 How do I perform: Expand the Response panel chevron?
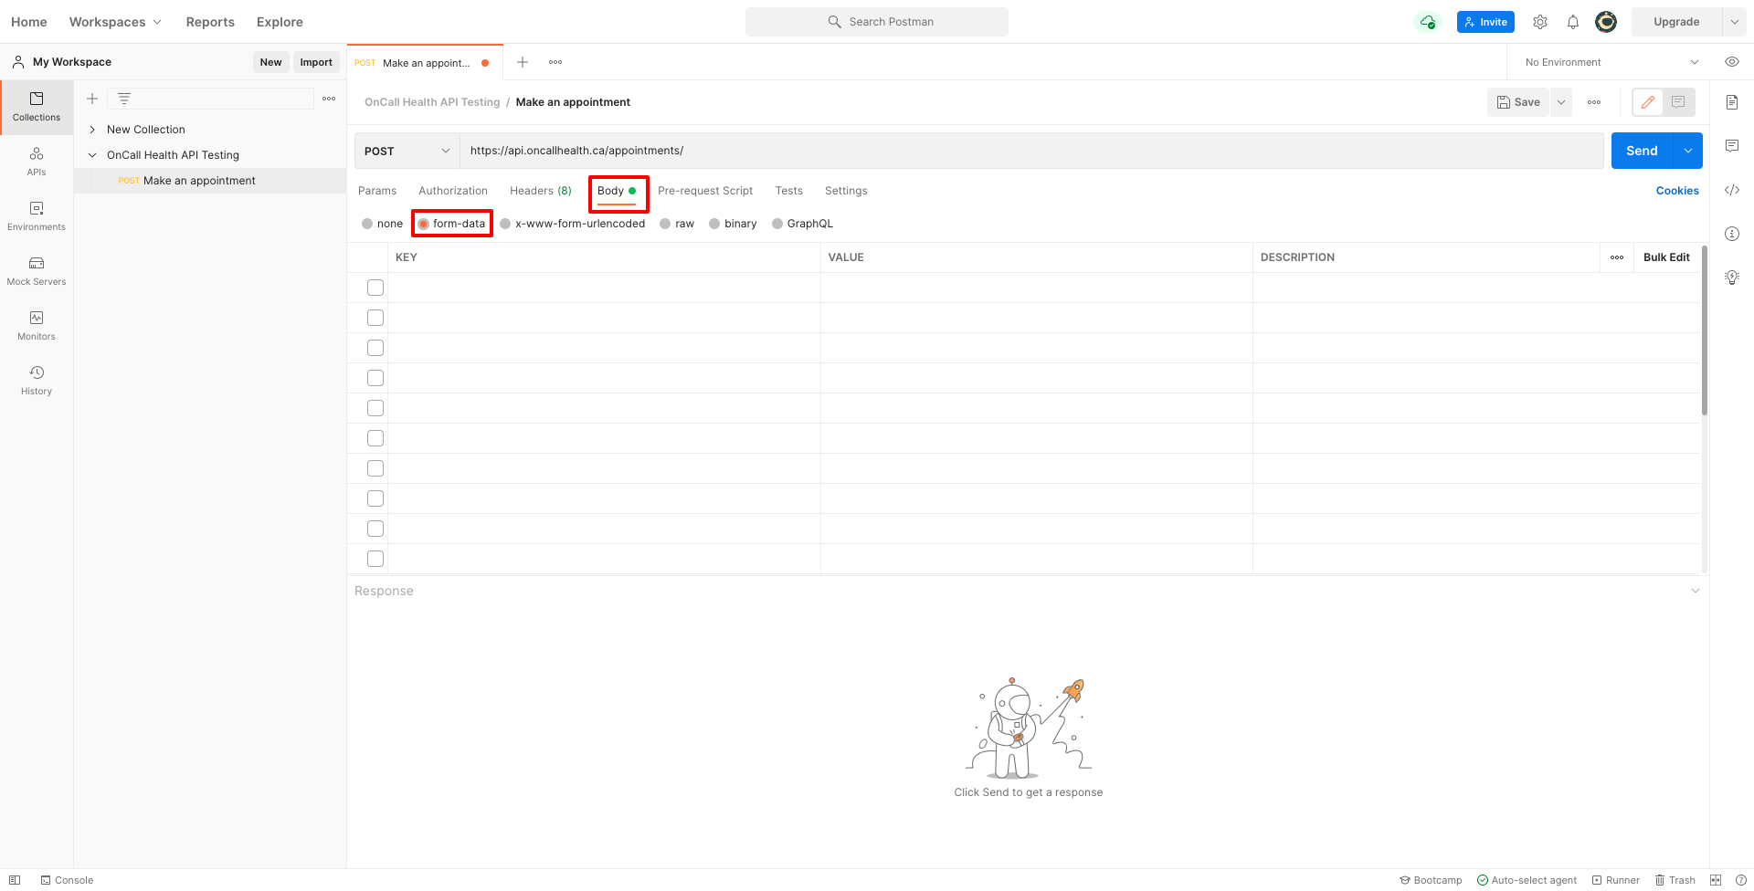point(1696,591)
